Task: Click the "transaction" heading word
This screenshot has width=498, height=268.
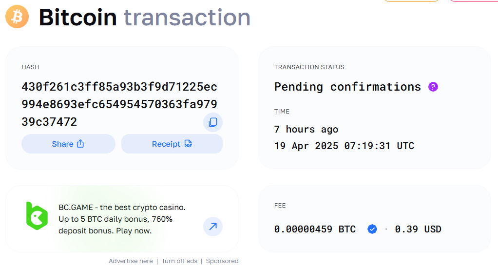Action: (187, 18)
